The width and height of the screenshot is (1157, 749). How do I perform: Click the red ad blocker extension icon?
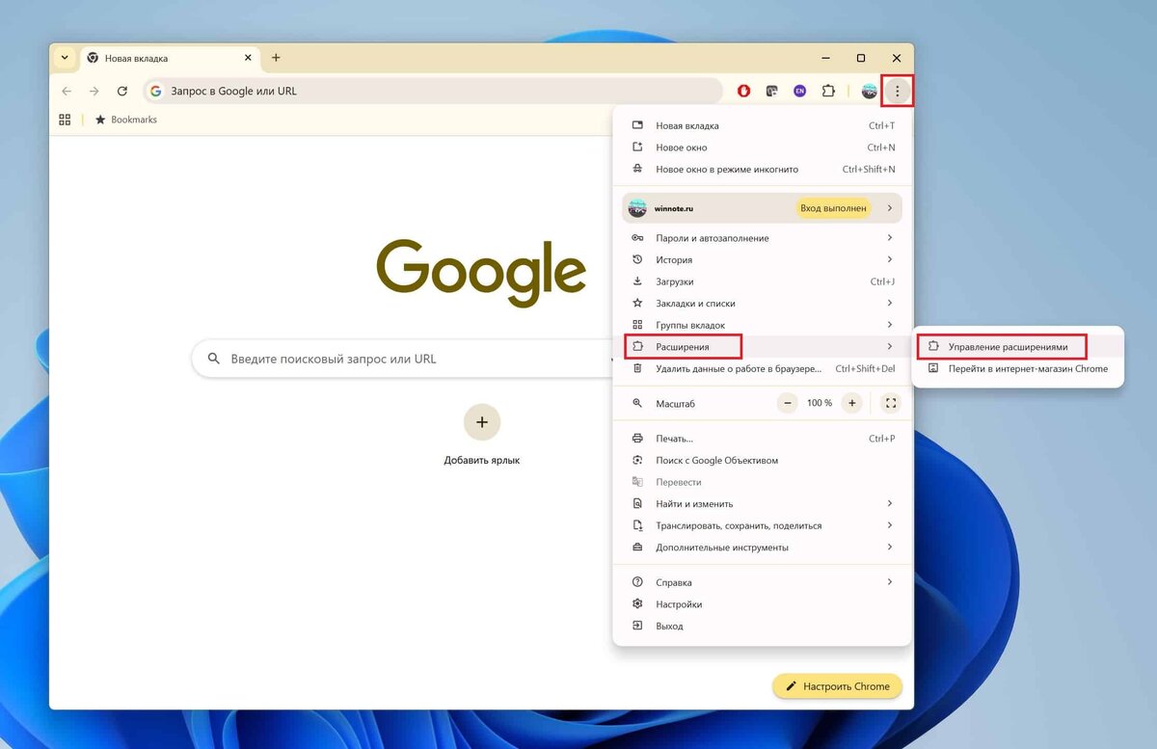pos(744,92)
